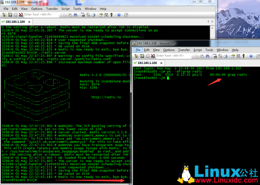This screenshot has height=185, width=260.
Task: Open Options menu in front window
Action: [x=169, y=50]
